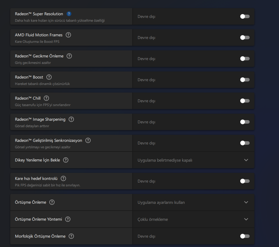Toggle Radeon Geliştirilmiş Senkronizasyon
Image resolution: width=279 pixels, height=247 pixels.
245,143
